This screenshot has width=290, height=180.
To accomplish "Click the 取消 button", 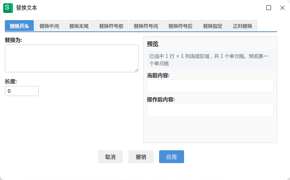I will [110, 157].
